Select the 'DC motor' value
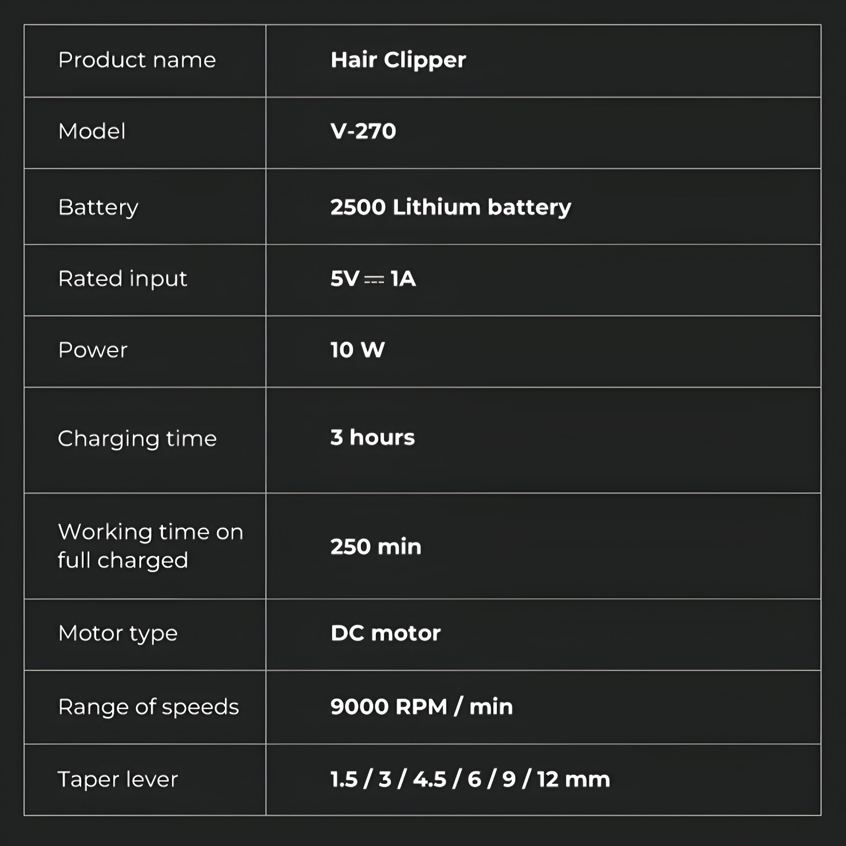 click(386, 633)
